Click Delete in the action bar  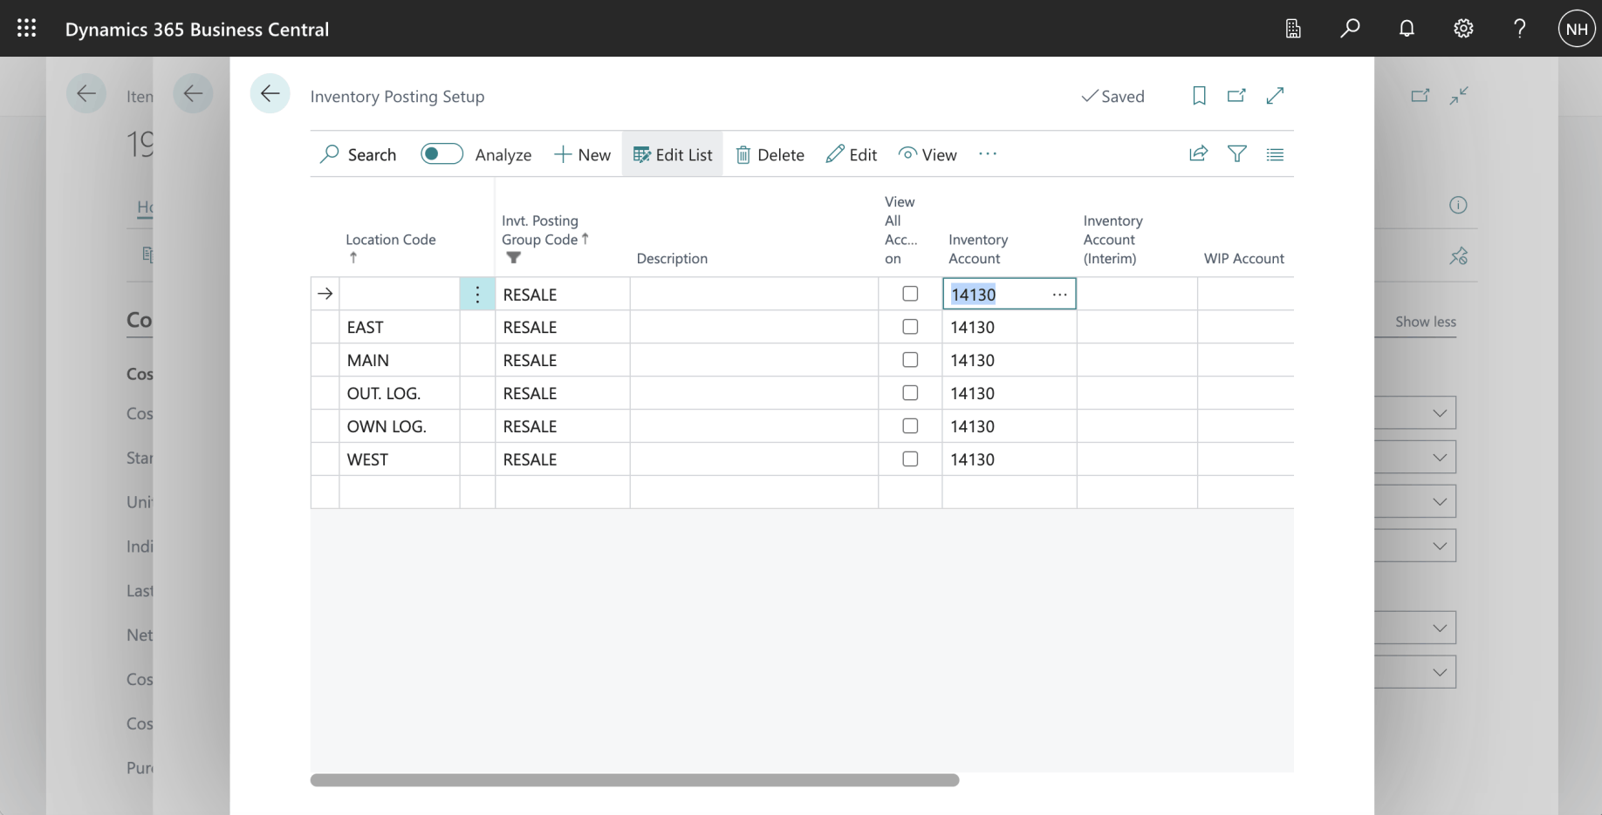point(770,154)
